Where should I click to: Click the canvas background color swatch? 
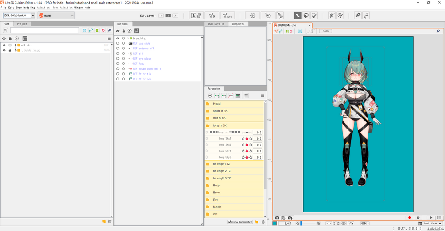click(x=275, y=223)
